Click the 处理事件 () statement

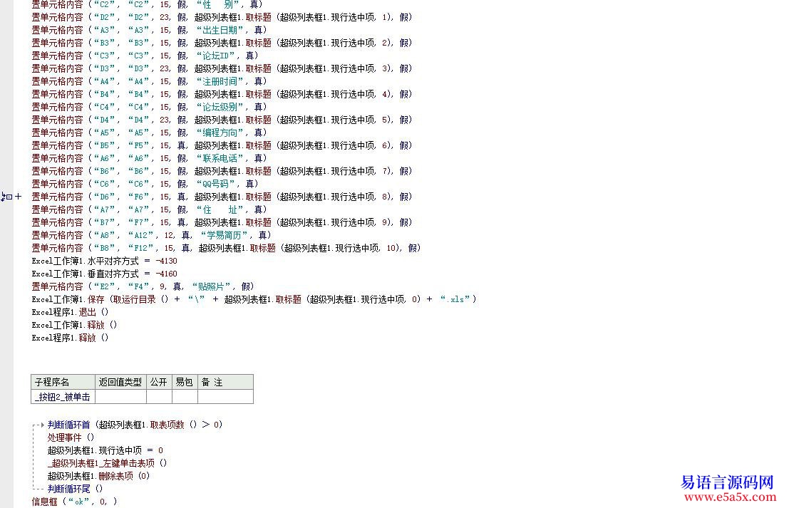pos(71,437)
